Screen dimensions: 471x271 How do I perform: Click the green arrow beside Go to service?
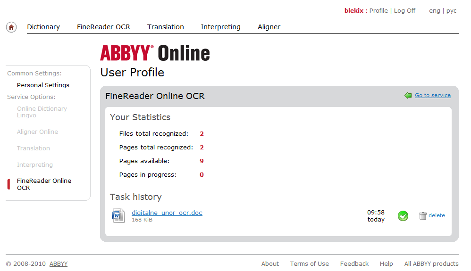pyautogui.click(x=408, y=95)
